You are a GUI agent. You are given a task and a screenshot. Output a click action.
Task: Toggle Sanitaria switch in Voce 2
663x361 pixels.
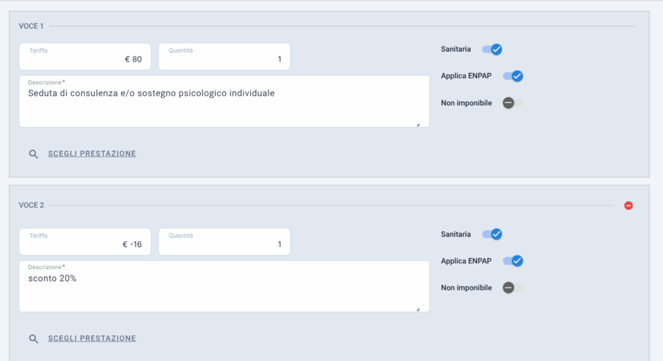(x=492, y=234)
